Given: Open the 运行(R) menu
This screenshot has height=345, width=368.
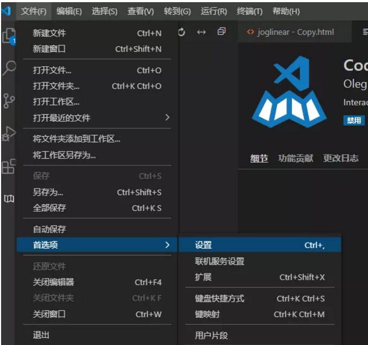Looking at the screenshot, I should point(214,11).
